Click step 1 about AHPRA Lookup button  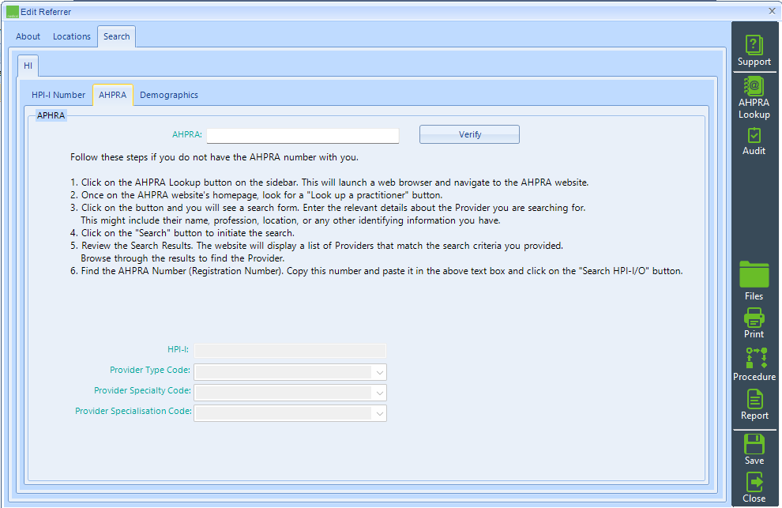329,183
